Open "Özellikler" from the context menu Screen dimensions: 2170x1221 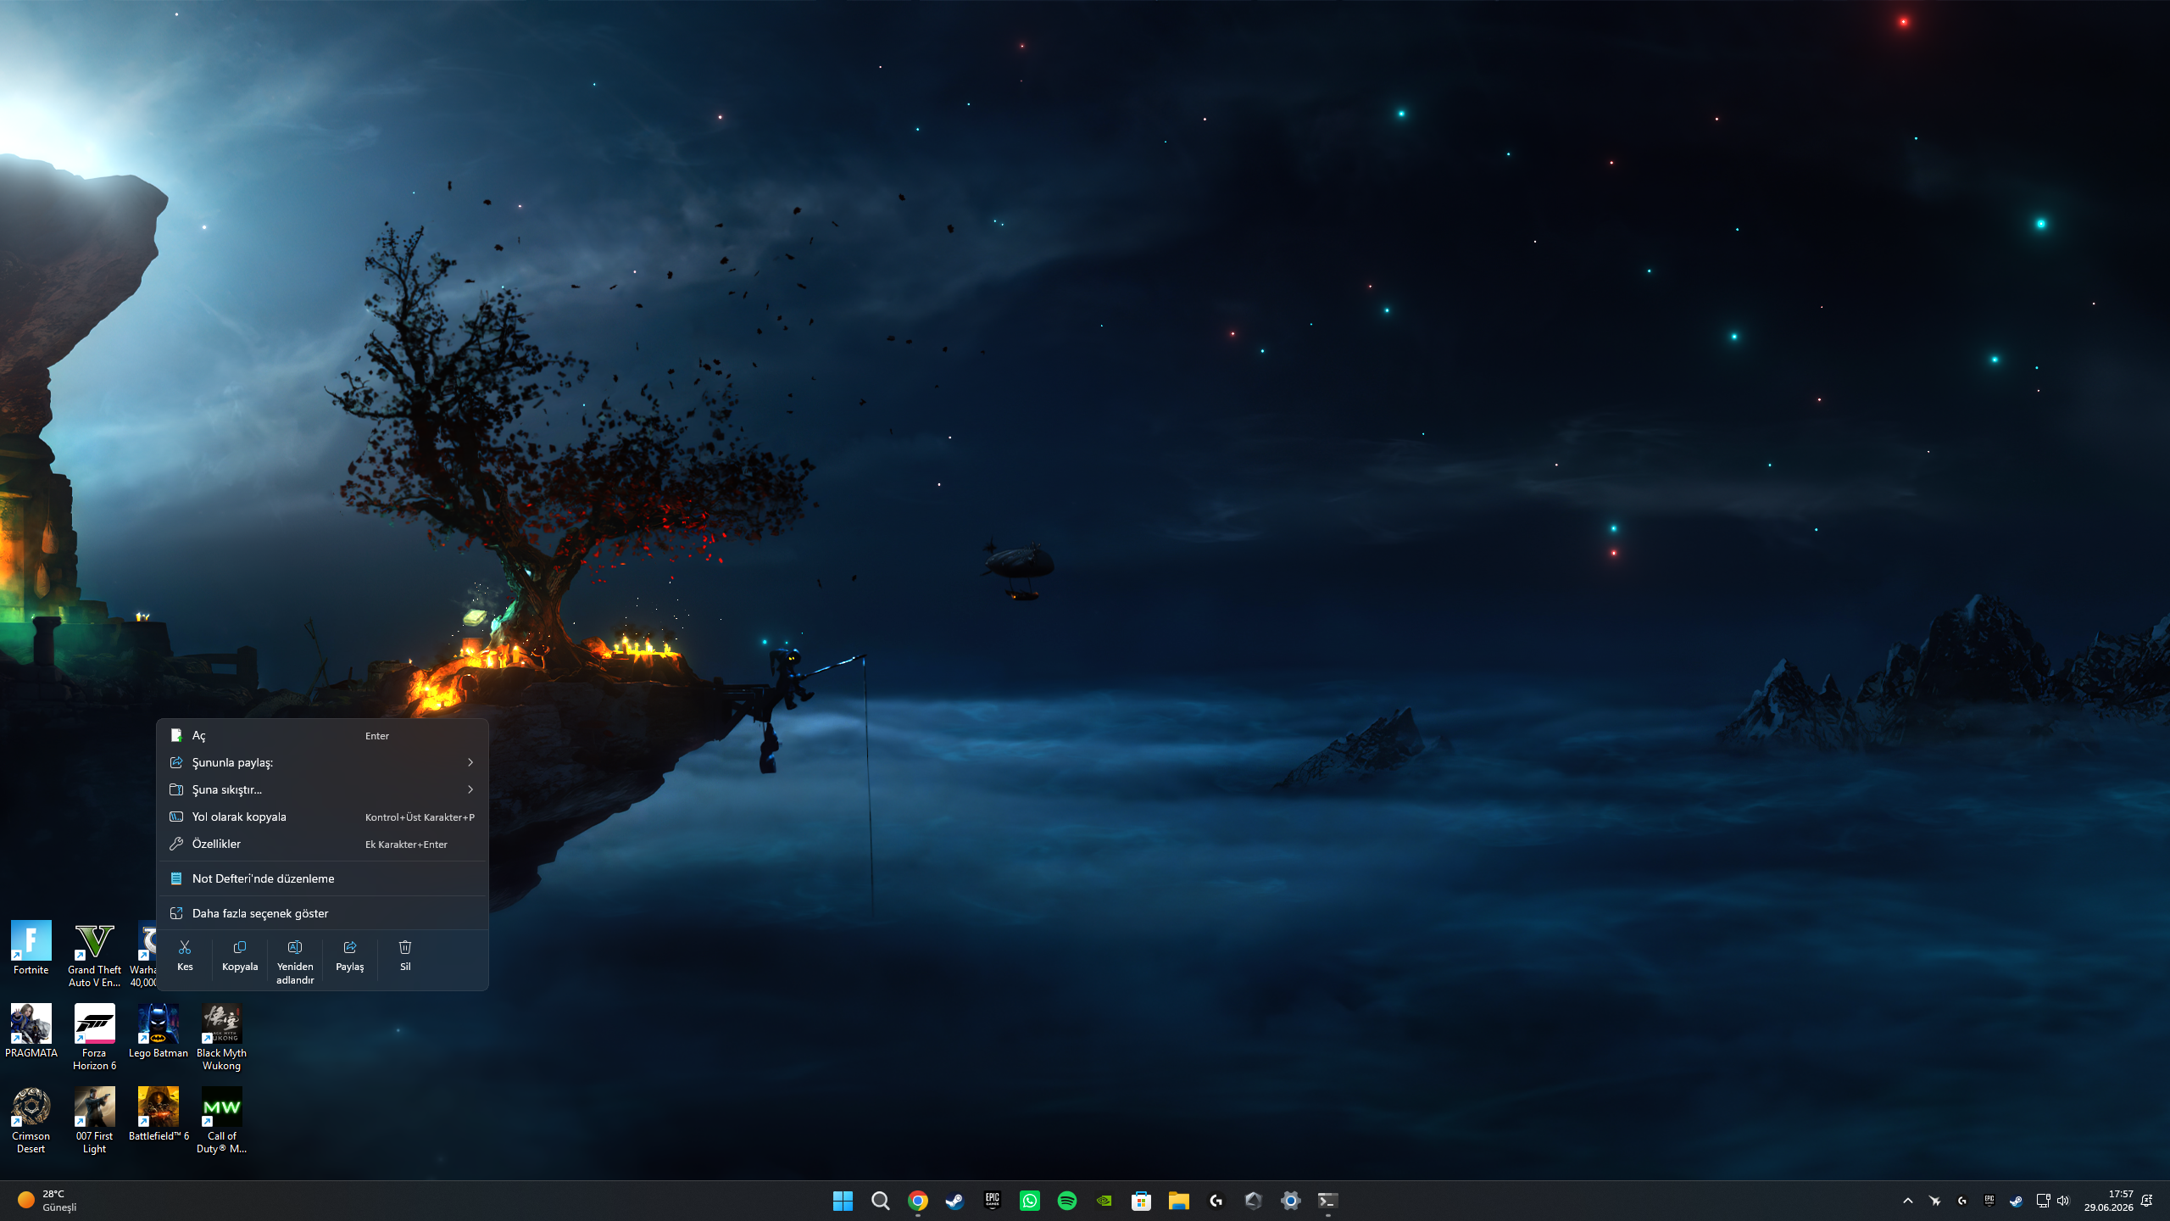click(x=322, y=844)
